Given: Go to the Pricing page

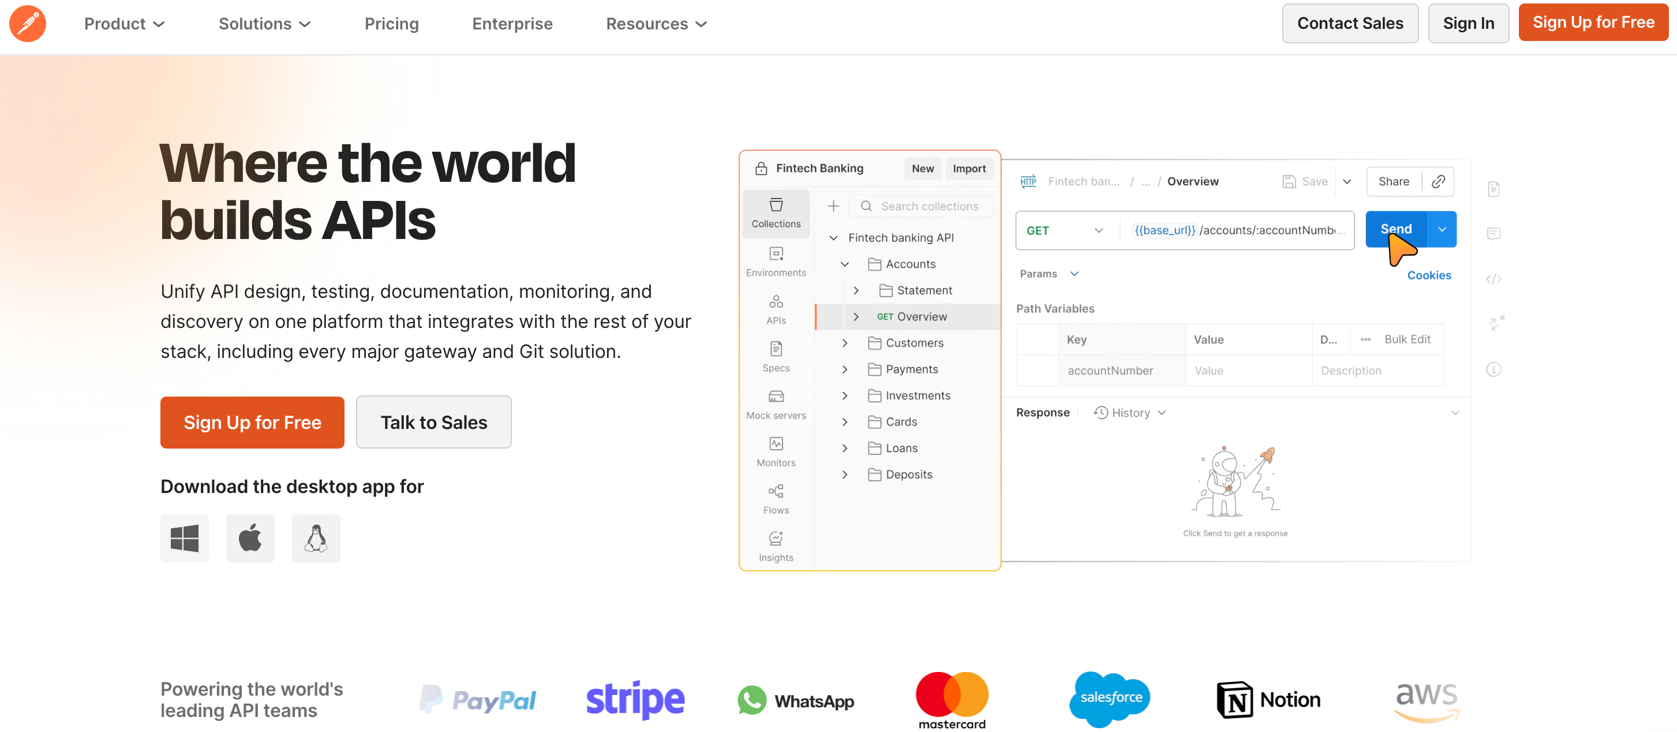Looking at the screenshot, I should (x=391, y=24).
